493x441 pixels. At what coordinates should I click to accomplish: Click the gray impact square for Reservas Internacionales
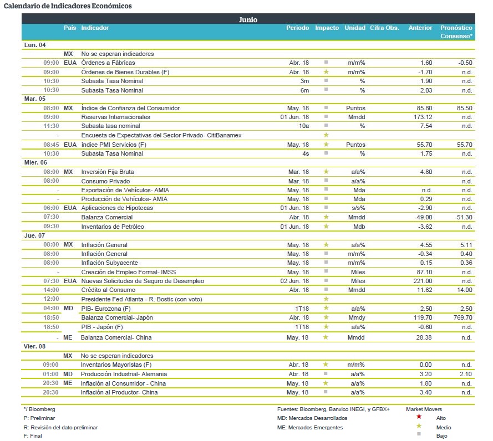326,116
